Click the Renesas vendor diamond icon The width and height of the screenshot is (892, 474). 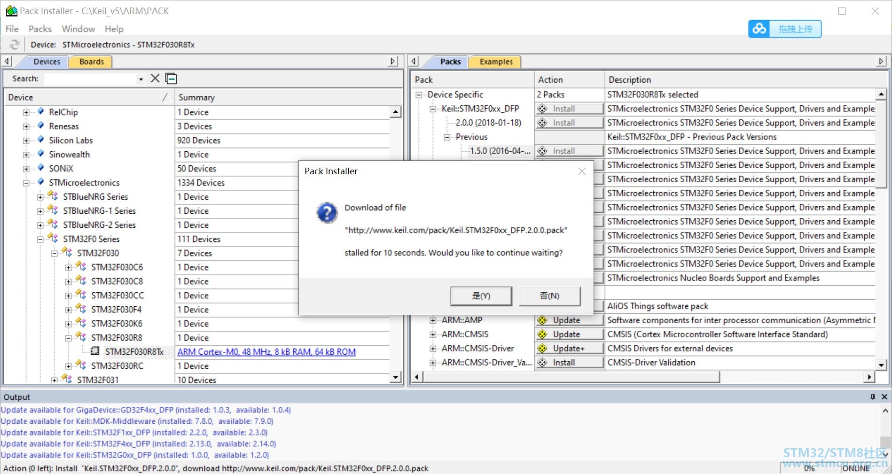click(x=41, y=126)
